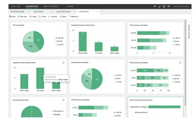Switch to the Large Scale Example dashboard

click(x=63, y=11)
